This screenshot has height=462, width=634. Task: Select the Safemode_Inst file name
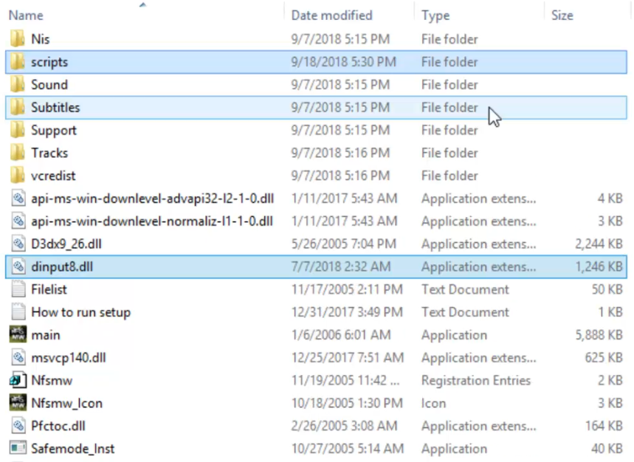coord(73,449)
